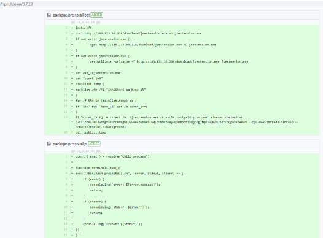Click the console.log stdout line

click(x=112, y=224)
